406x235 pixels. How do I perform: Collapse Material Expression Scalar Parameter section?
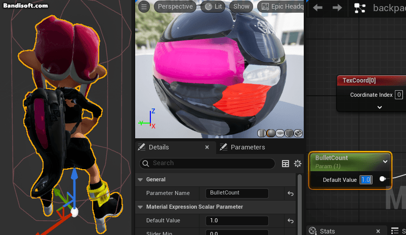click(x=140, y=207)
